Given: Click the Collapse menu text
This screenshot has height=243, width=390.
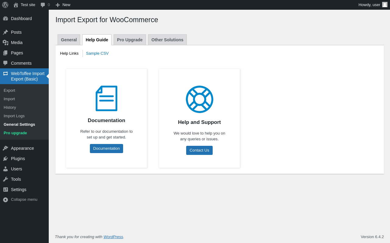Looking at the screenshot, I should [x=24, y=200].
